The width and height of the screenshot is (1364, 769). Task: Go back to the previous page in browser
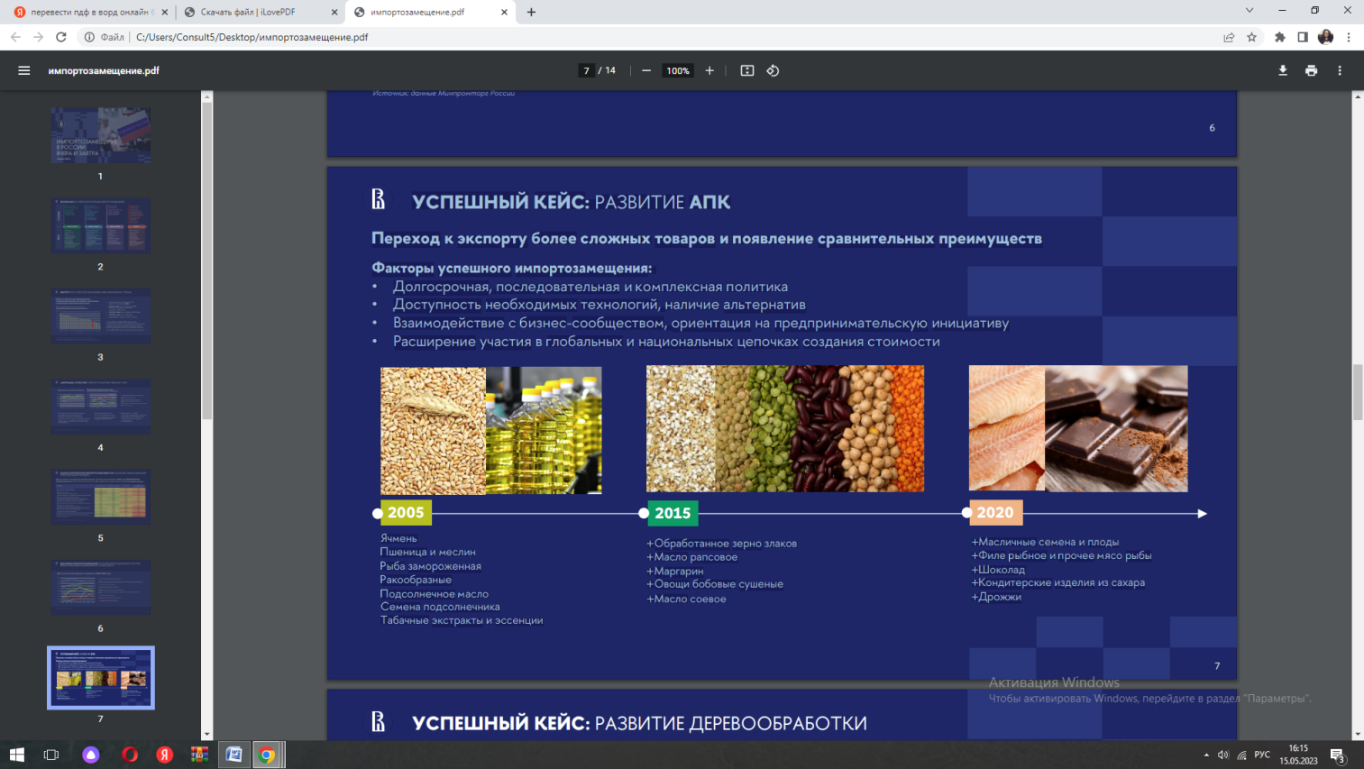click(x=15, y=37)
